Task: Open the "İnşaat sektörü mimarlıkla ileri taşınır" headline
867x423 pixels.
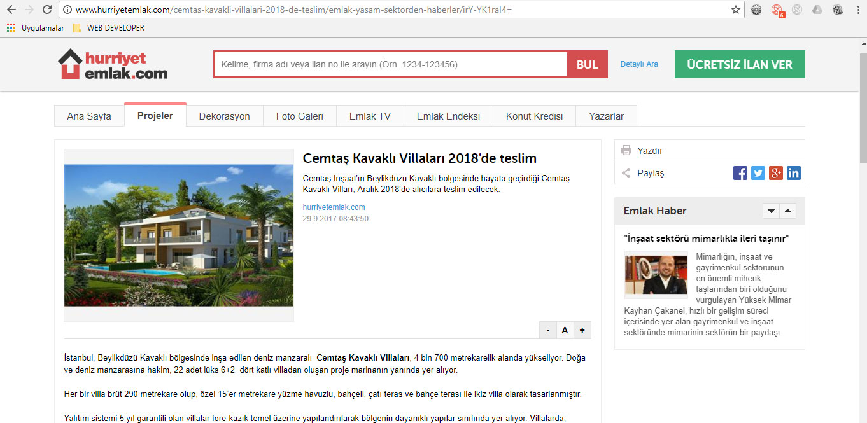Action: (707, 239)
